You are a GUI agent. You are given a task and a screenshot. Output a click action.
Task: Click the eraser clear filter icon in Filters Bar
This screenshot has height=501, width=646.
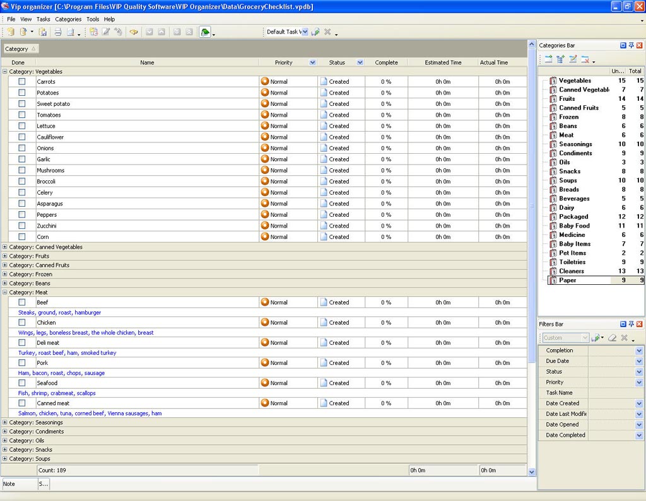(612, 338)
